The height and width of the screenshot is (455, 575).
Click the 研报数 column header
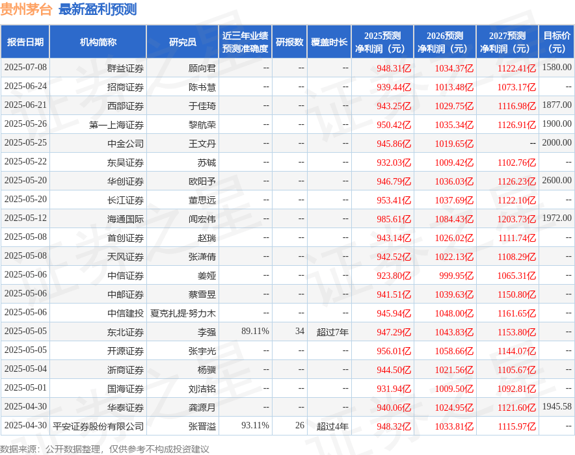pos(289,41)
